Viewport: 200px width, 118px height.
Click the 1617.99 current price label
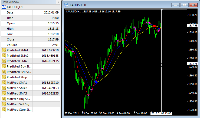pyautogui.click(x=193, y=26)
